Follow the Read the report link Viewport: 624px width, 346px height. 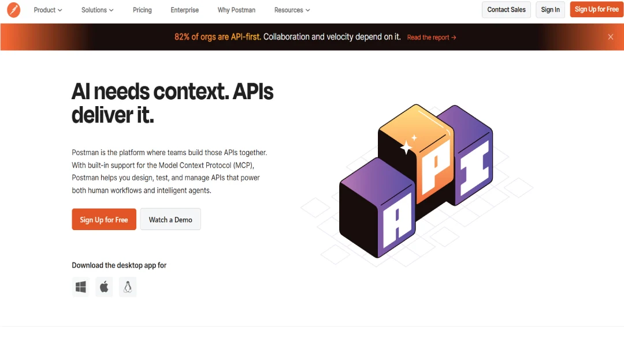[x=431, y=37]
